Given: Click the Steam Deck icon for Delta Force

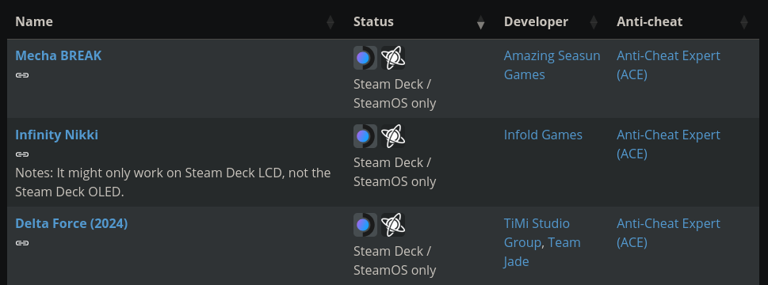Looking at the screenshot, I should click(365, 225).
